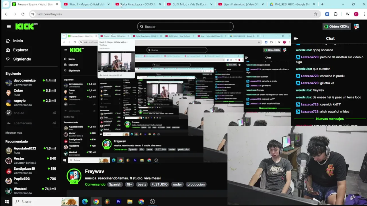Switch to Liyu - Fraternidad tab
This screenshot has width=367, height=206.
(x=241, y=4)
